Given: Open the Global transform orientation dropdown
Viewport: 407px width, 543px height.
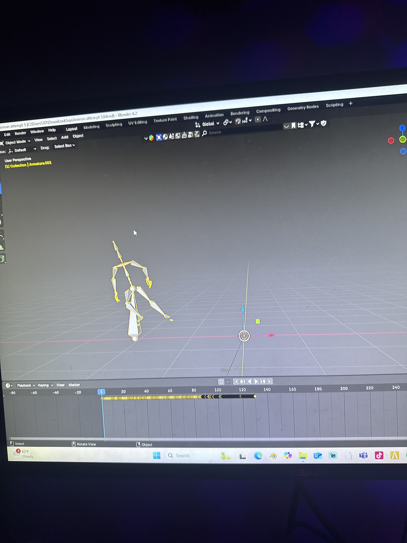Looking at the screenshot, I should pyautogui.click(x=207, y=124).
